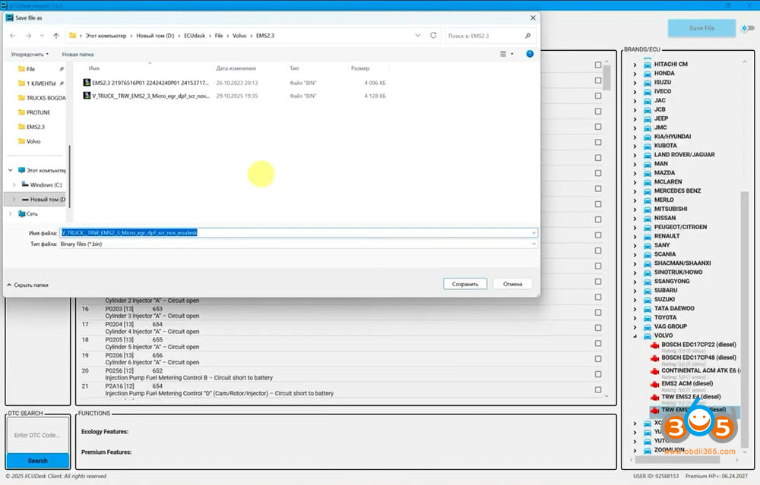The height and width of the screenshot is (485, 760).
Task: Click the refresh icon in the address bar
Action: (x=433, y=36)
